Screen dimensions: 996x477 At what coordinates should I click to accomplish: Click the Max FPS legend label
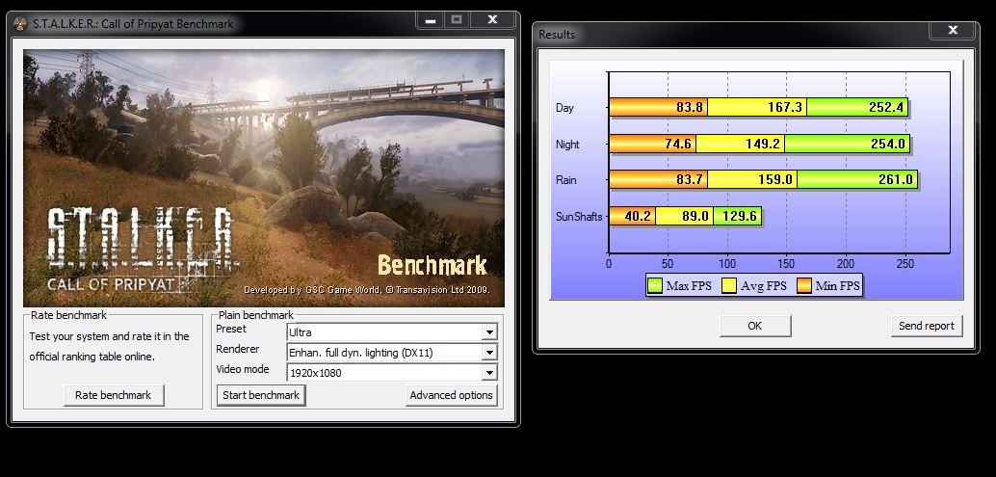click(689, 286)
